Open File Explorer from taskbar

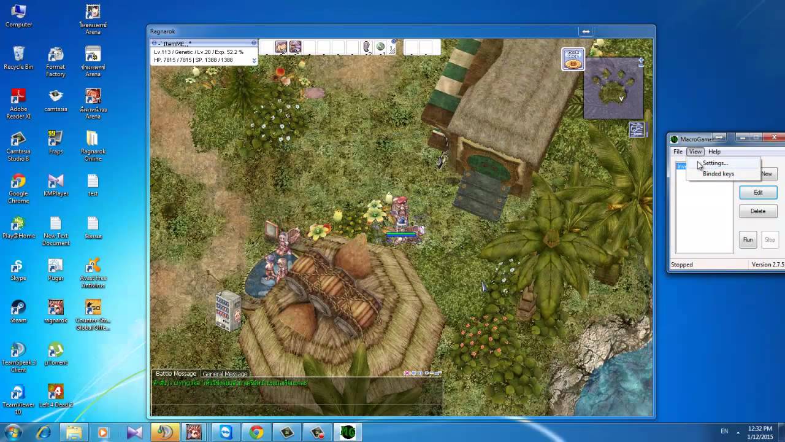(x=74, y=432)
